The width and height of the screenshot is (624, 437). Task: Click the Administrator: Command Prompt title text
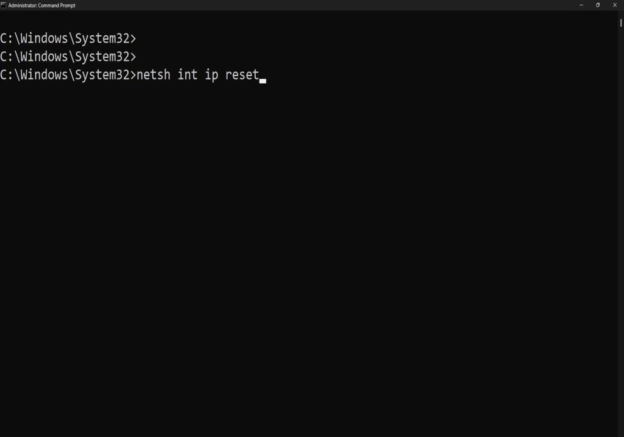click(x=42, y=5)
